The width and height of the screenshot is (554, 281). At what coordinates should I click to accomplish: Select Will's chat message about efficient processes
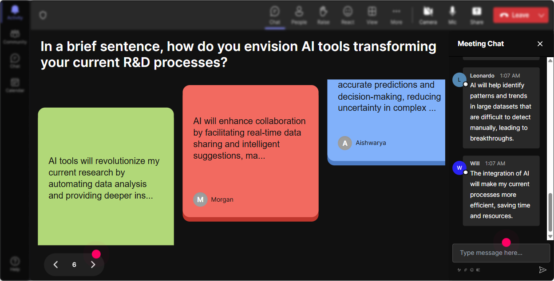coord(501,191)
